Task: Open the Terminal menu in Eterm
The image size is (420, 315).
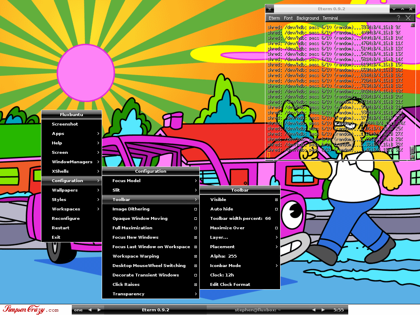Action: [x=330, y=18]
